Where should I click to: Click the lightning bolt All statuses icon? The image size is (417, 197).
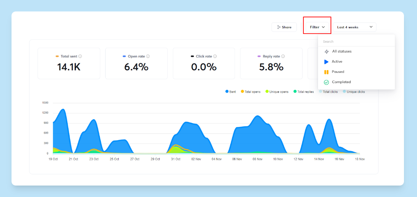pos(326,51)
